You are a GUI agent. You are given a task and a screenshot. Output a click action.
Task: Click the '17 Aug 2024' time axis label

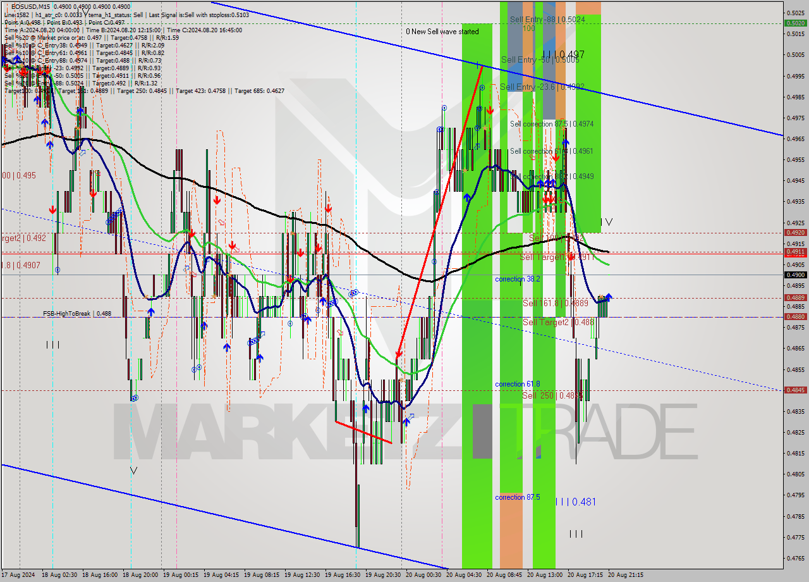(20, 575)
